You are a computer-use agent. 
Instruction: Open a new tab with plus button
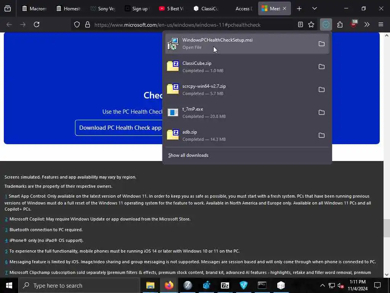(299, 9)
